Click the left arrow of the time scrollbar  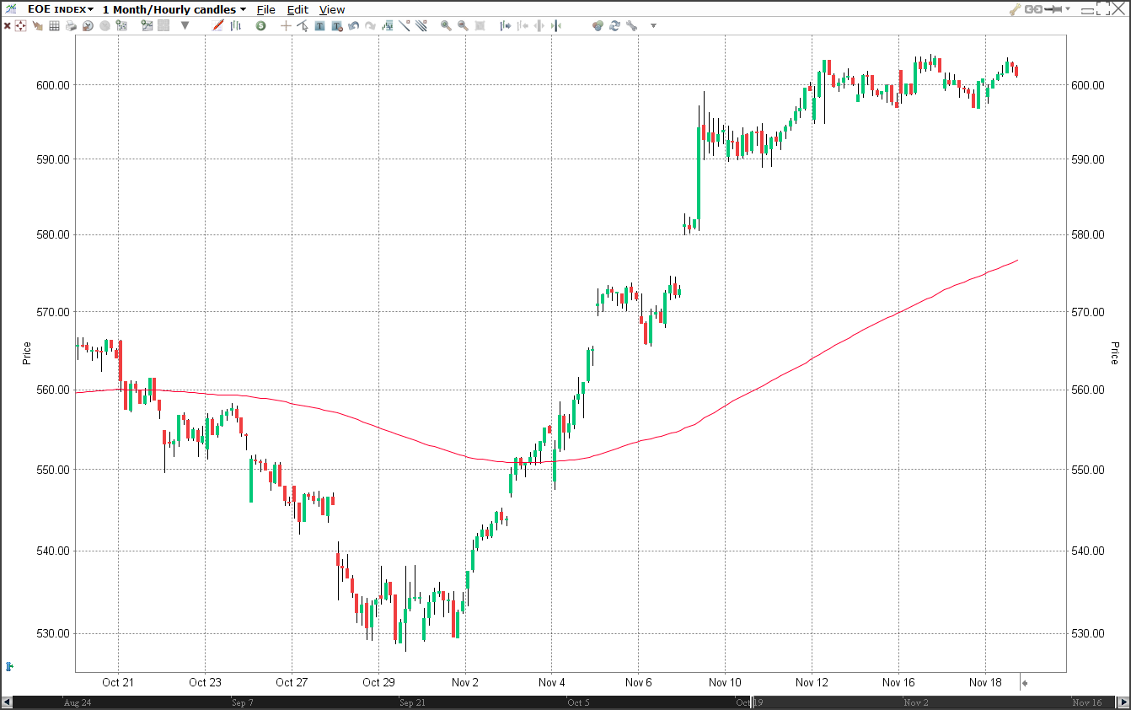(x=7, y=702)
